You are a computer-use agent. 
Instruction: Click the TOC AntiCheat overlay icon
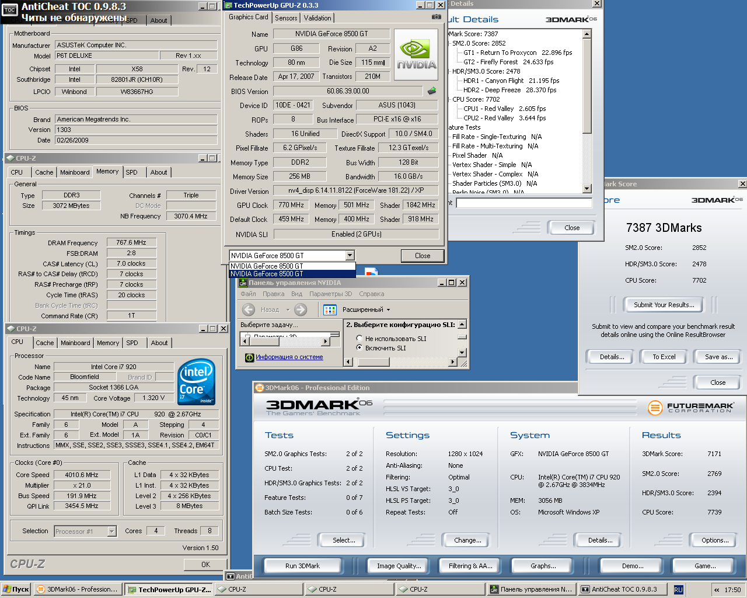[9, 11]
